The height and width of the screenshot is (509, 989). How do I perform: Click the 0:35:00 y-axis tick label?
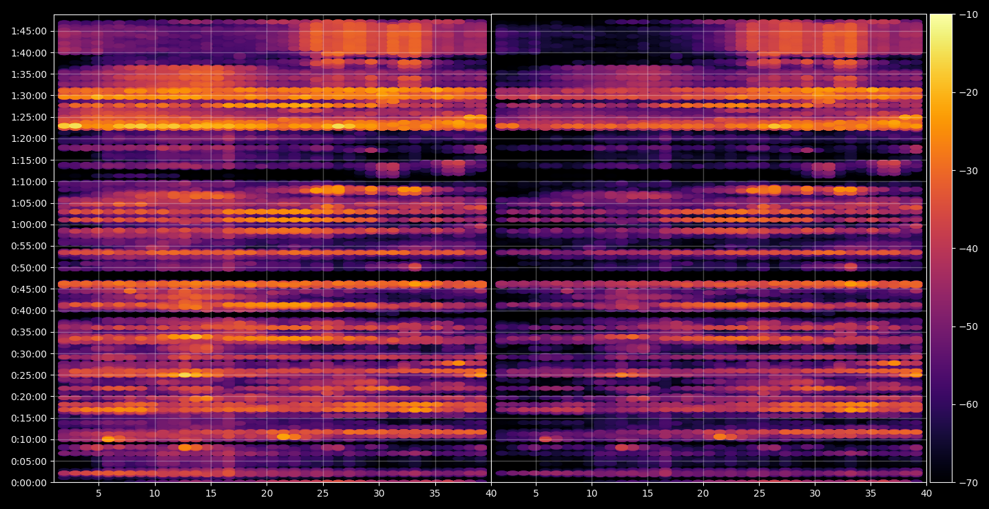30,332
